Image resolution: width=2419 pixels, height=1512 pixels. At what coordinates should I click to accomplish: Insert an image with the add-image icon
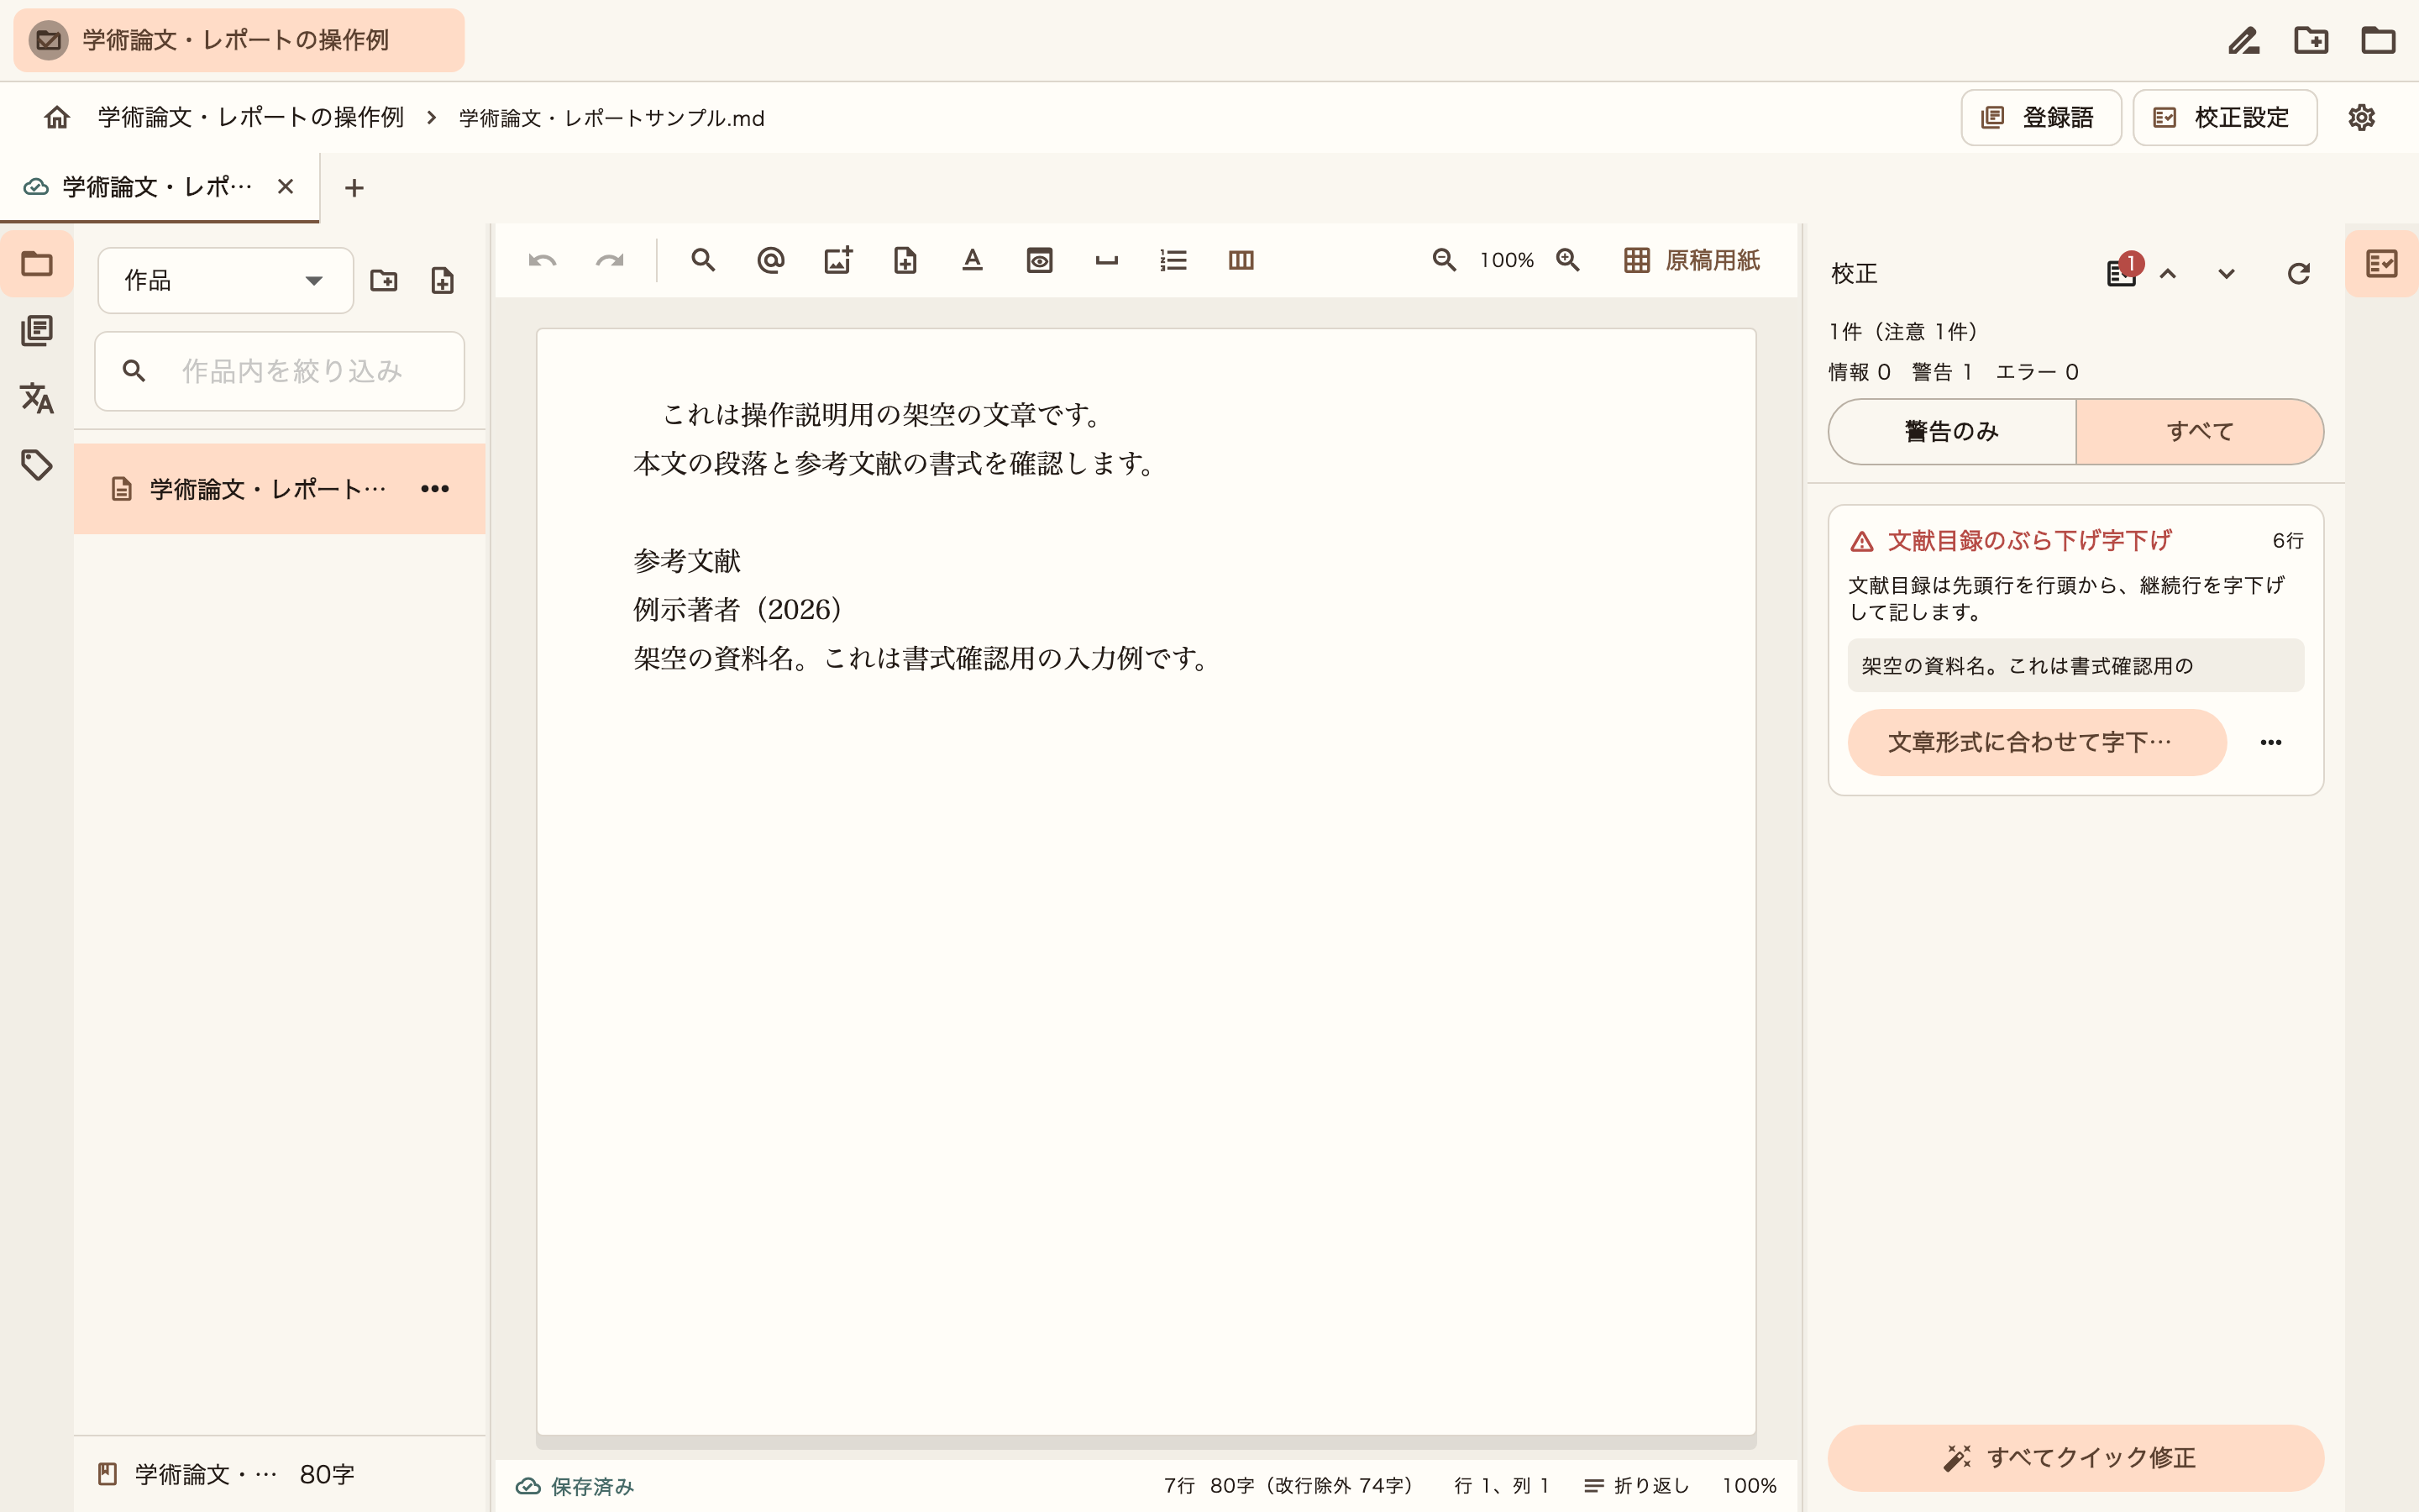[x=837, y=261]
